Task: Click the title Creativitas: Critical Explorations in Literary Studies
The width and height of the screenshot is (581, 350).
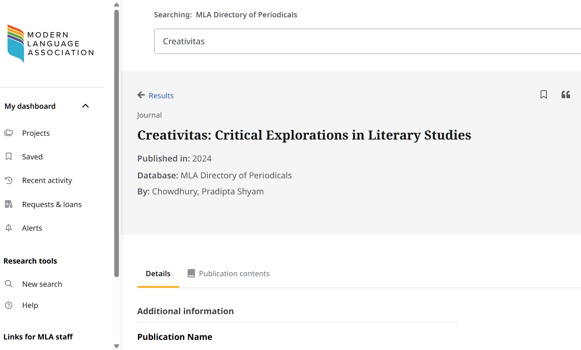Action: (304, 135)
